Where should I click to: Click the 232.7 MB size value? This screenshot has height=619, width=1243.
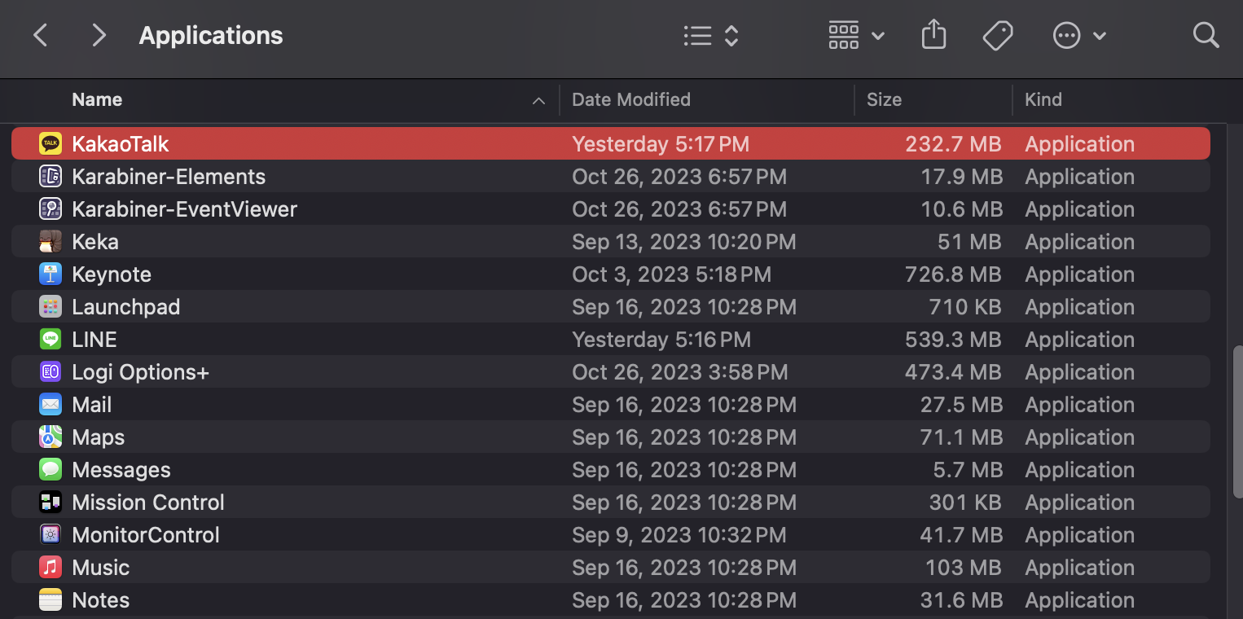click(x=953, y=144)
